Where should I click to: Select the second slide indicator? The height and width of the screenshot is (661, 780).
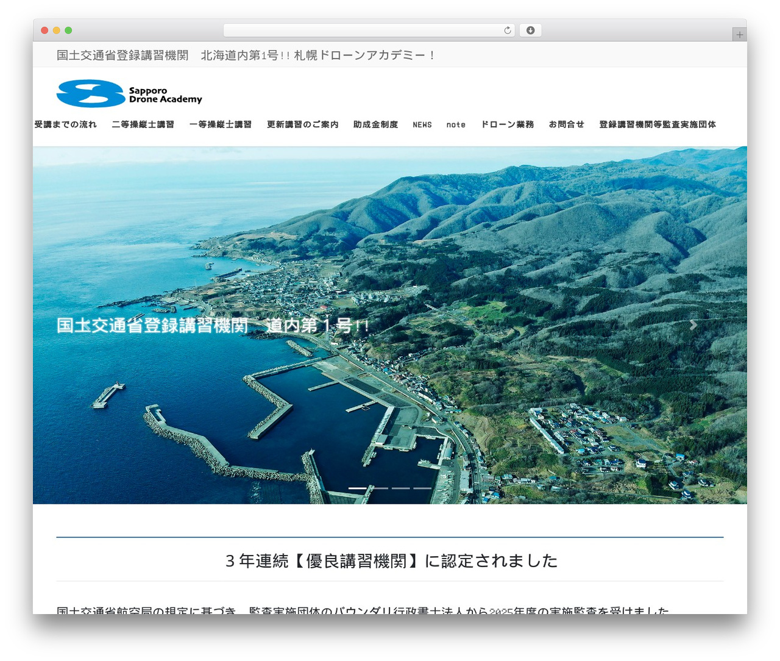pyautogui.click(x=379, y=488)
